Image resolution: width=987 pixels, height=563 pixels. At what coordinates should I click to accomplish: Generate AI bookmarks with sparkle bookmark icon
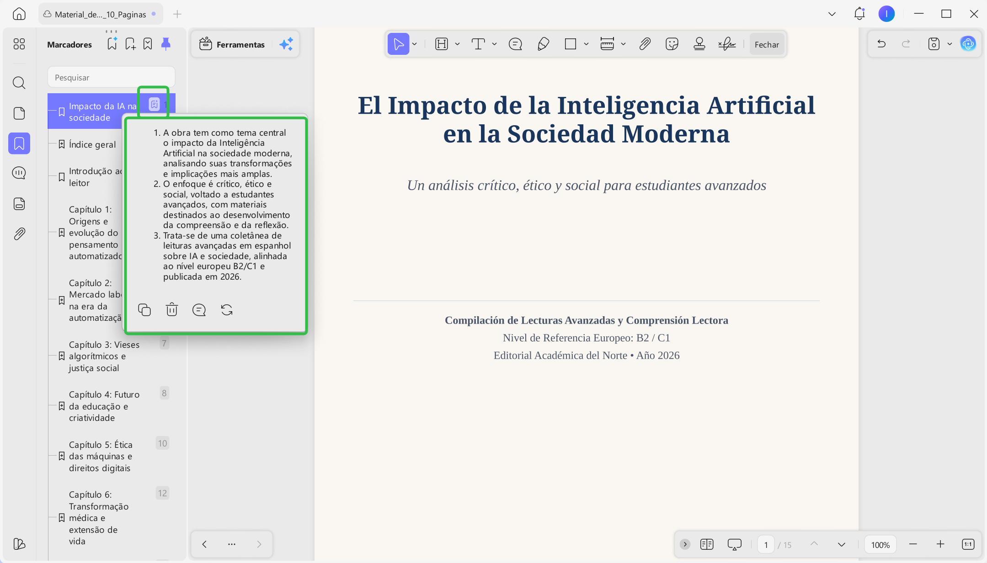pyautogui.click(x=112, y=44)
